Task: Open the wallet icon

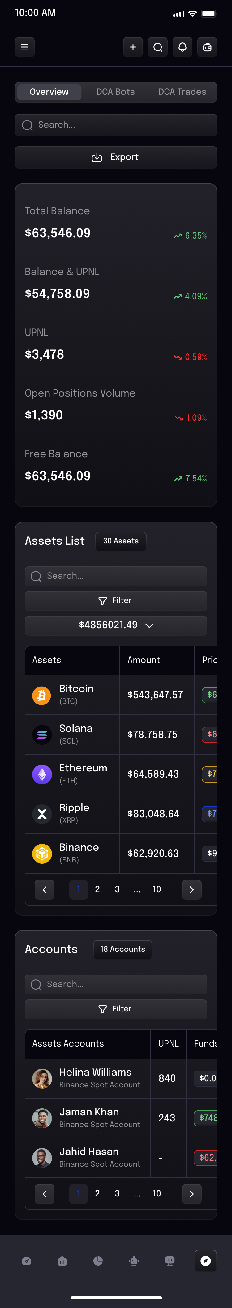Action: click(x=207, y=47)
